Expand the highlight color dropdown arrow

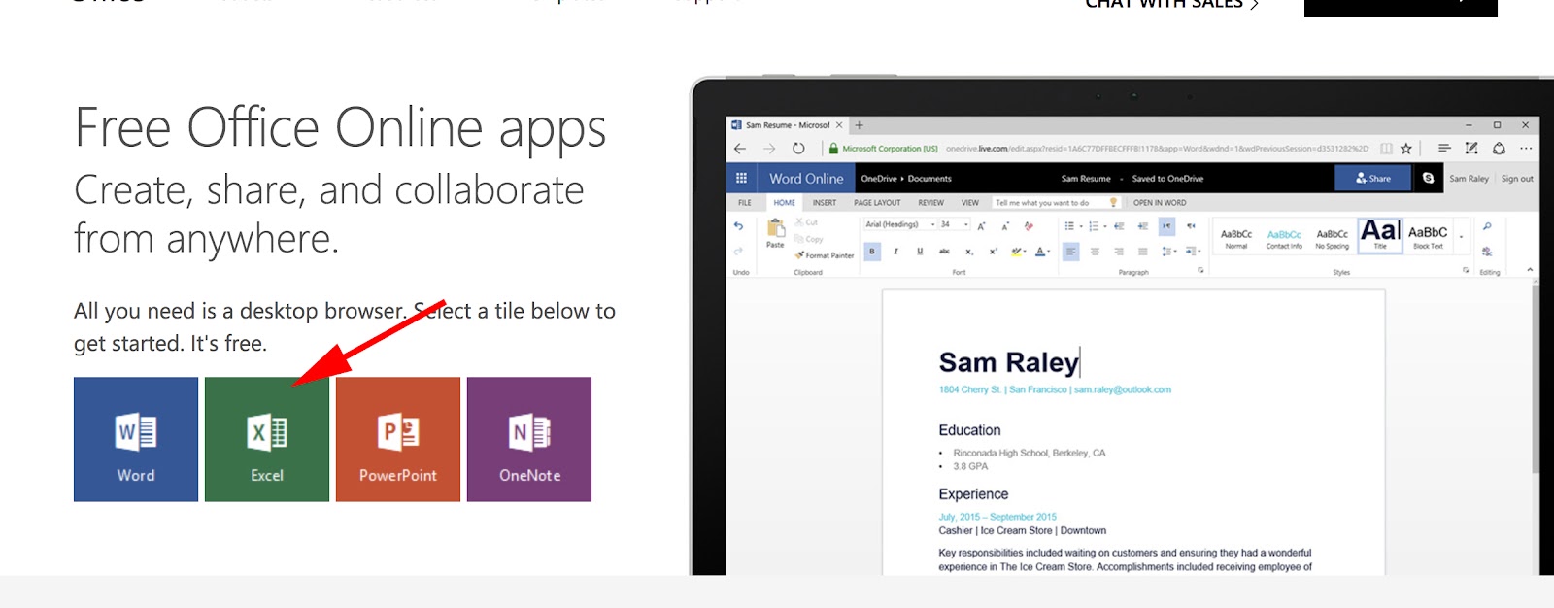pos(1025,252)
